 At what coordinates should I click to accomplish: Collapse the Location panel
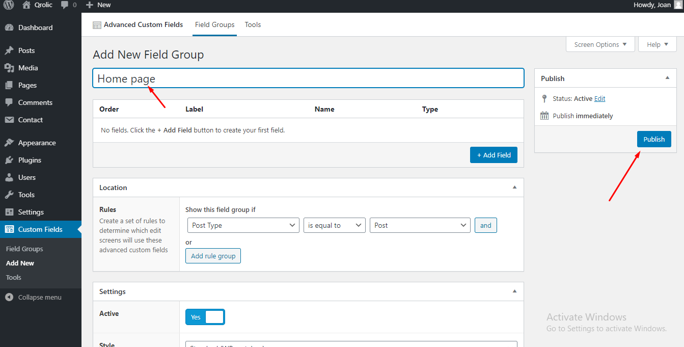click(x=514, y=187)
